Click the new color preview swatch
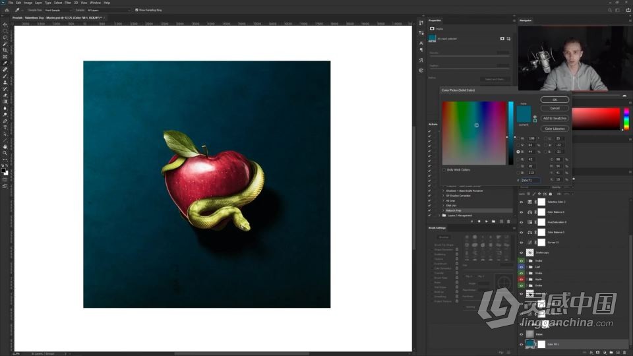Screen dimensions: 633x356 pos(524,110)
